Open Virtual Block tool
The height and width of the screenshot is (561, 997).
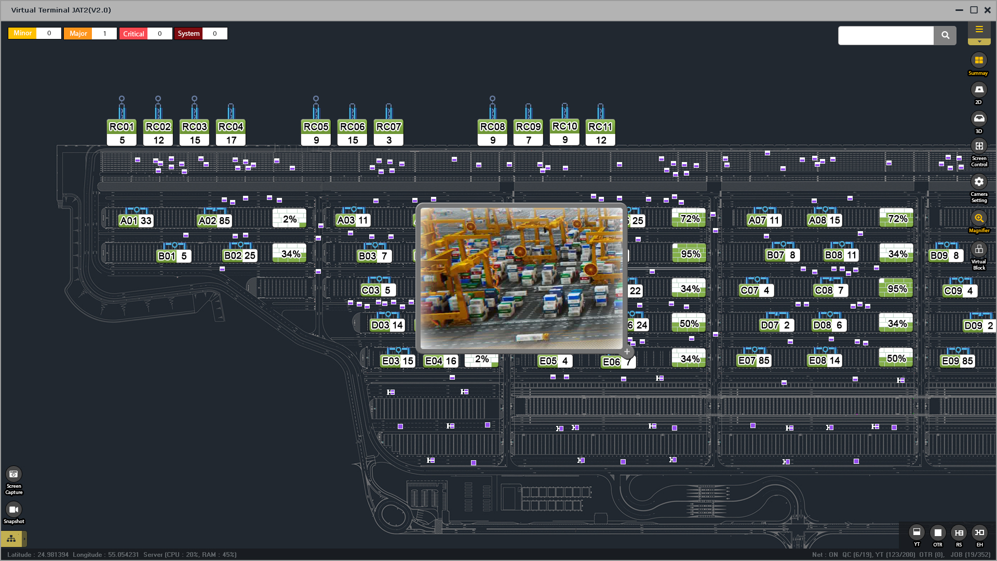979,249
